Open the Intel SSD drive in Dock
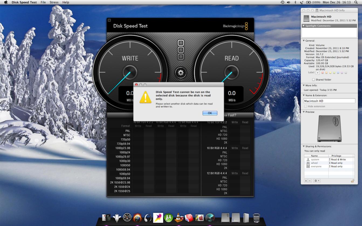The width and height of the screenshot is (362, 226). tap(225, 218)
